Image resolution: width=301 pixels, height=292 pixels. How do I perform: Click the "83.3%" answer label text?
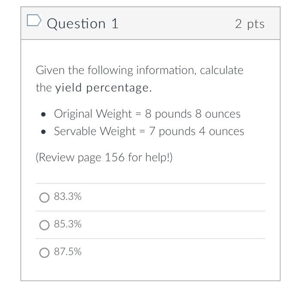click(68, 197)
